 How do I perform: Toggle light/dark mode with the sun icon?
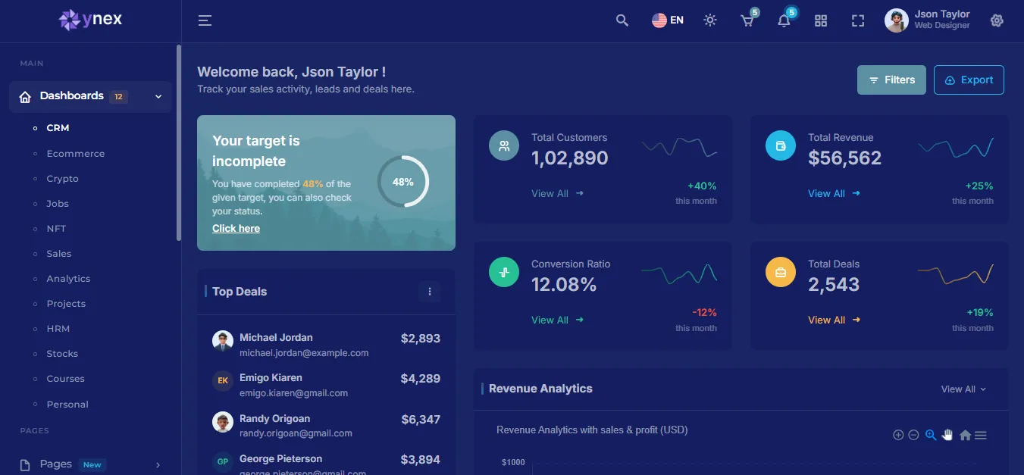(709, 20)
